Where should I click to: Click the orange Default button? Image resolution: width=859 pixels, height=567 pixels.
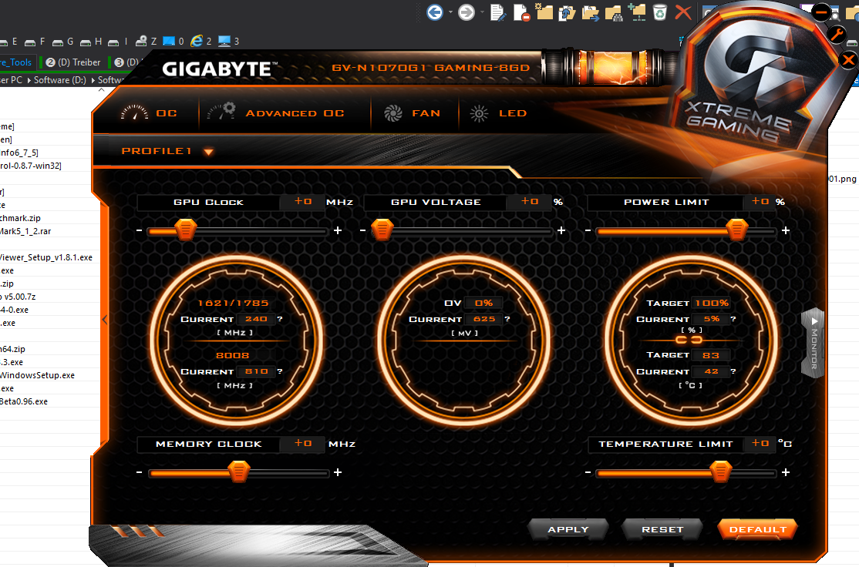click(x=757, y=529)
